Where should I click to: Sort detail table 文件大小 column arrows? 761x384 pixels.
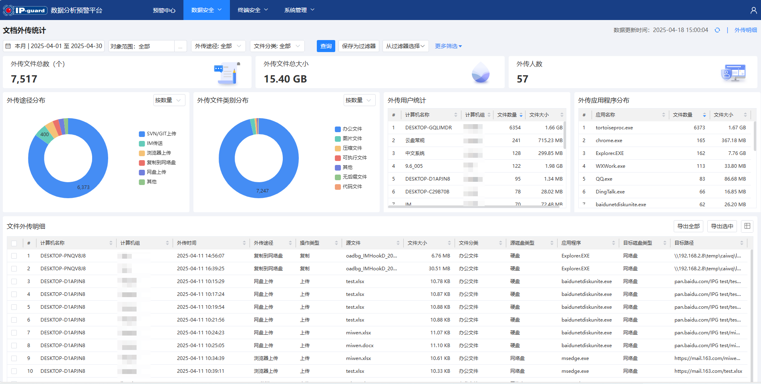449,243
